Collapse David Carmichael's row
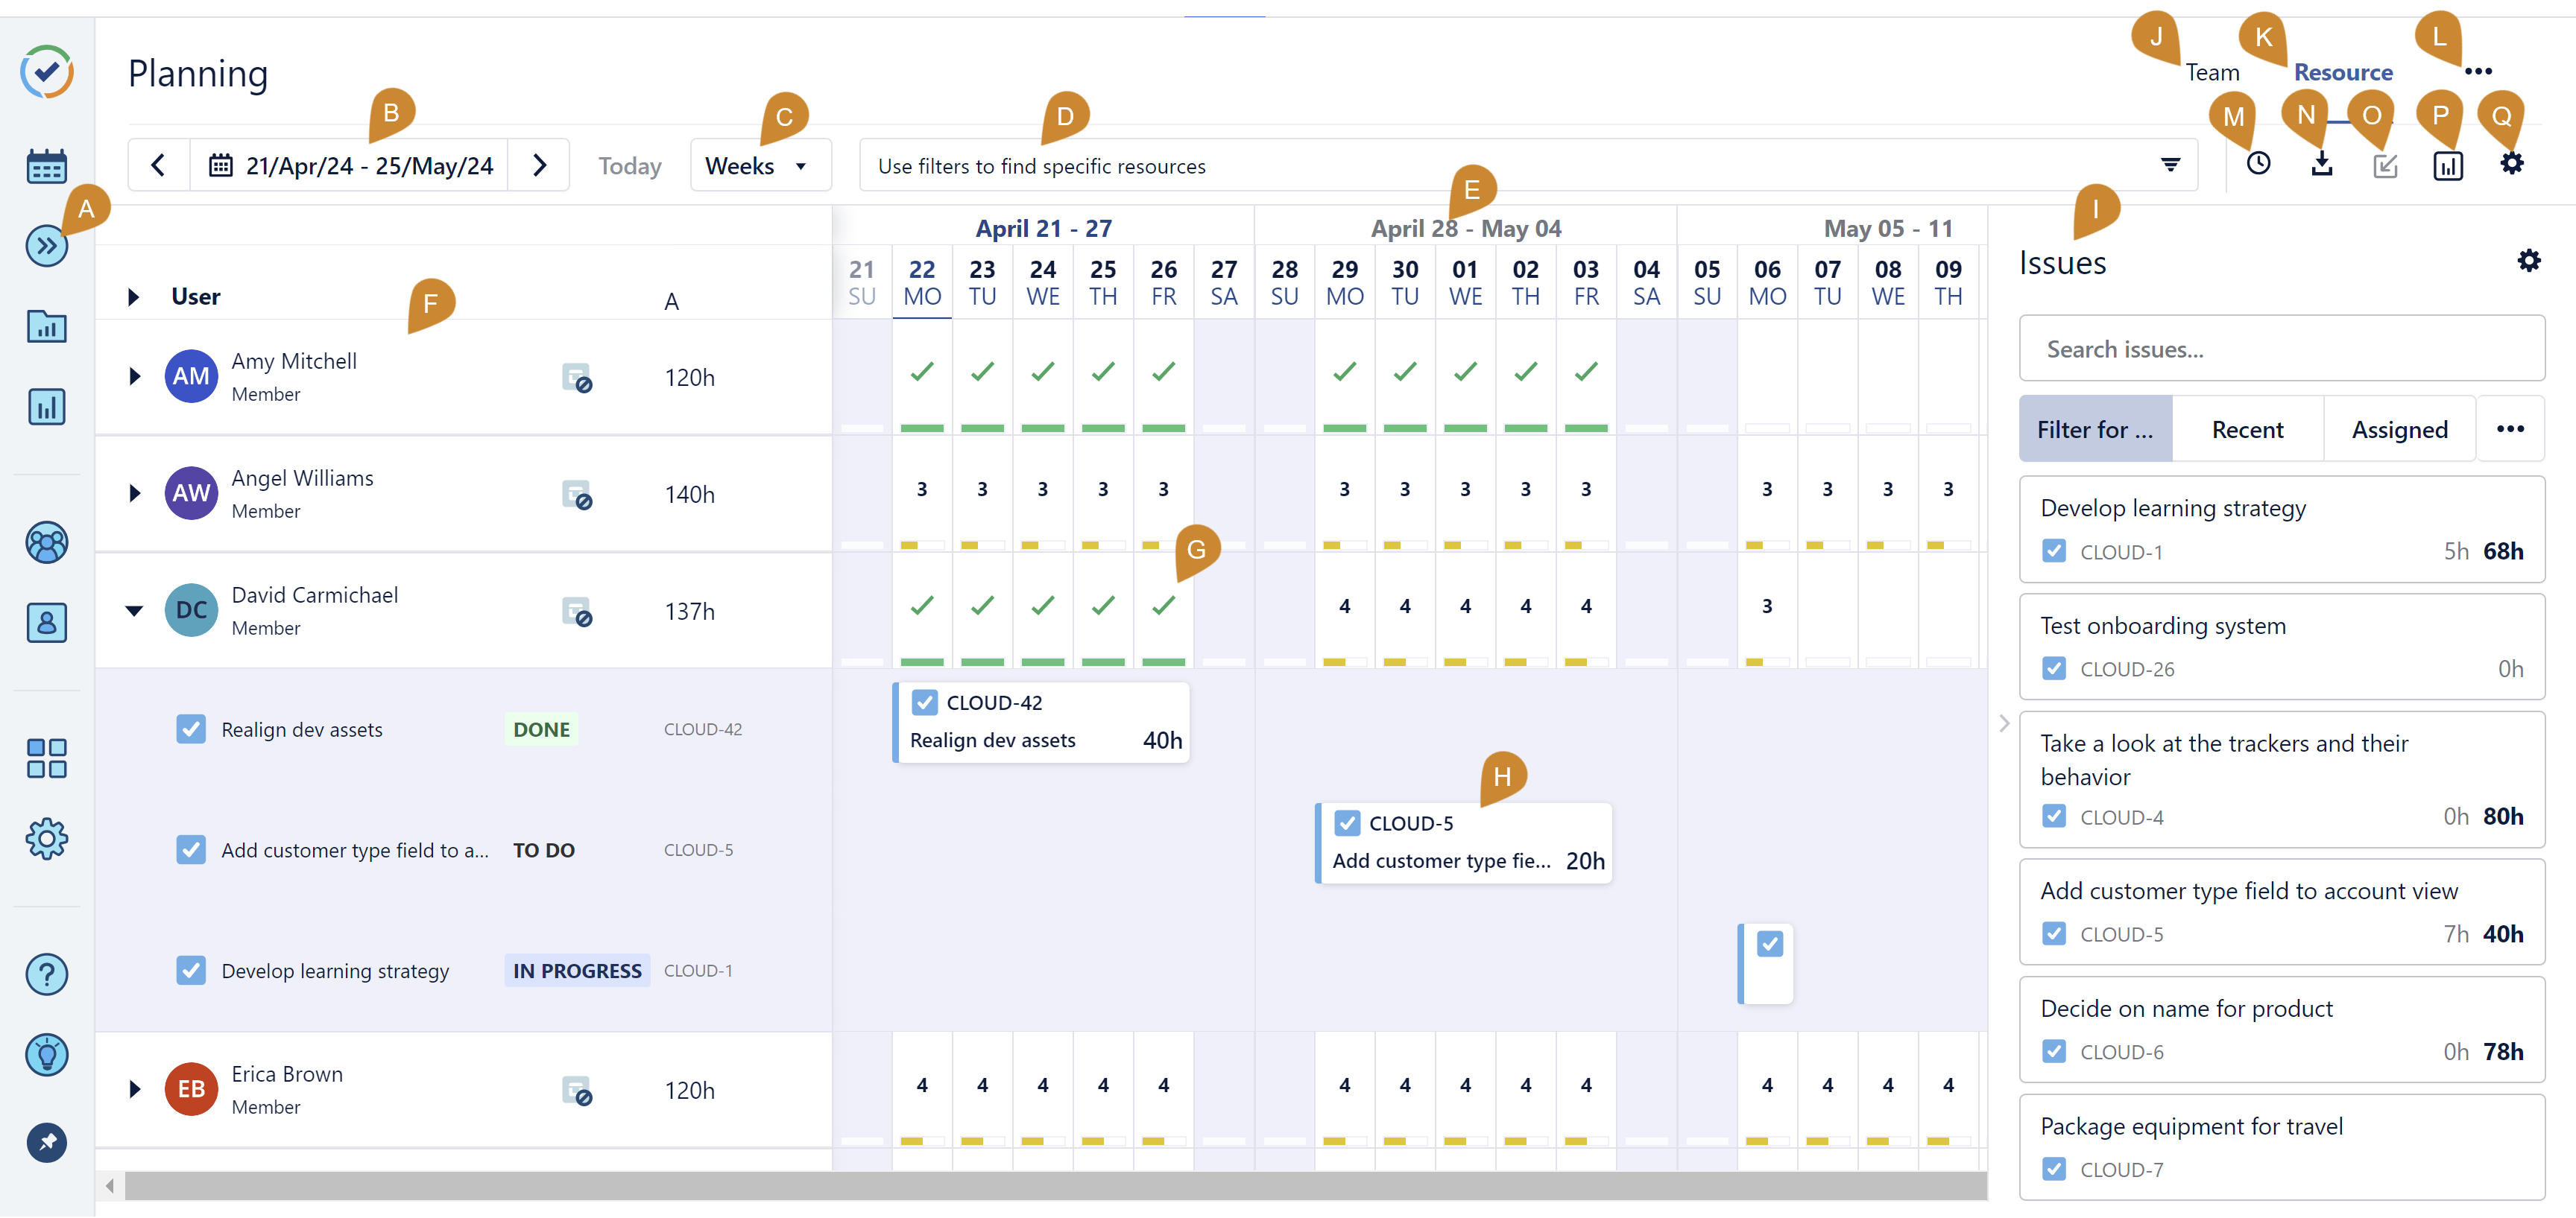The image size is (2576, 1218). [x=134, y=611]
